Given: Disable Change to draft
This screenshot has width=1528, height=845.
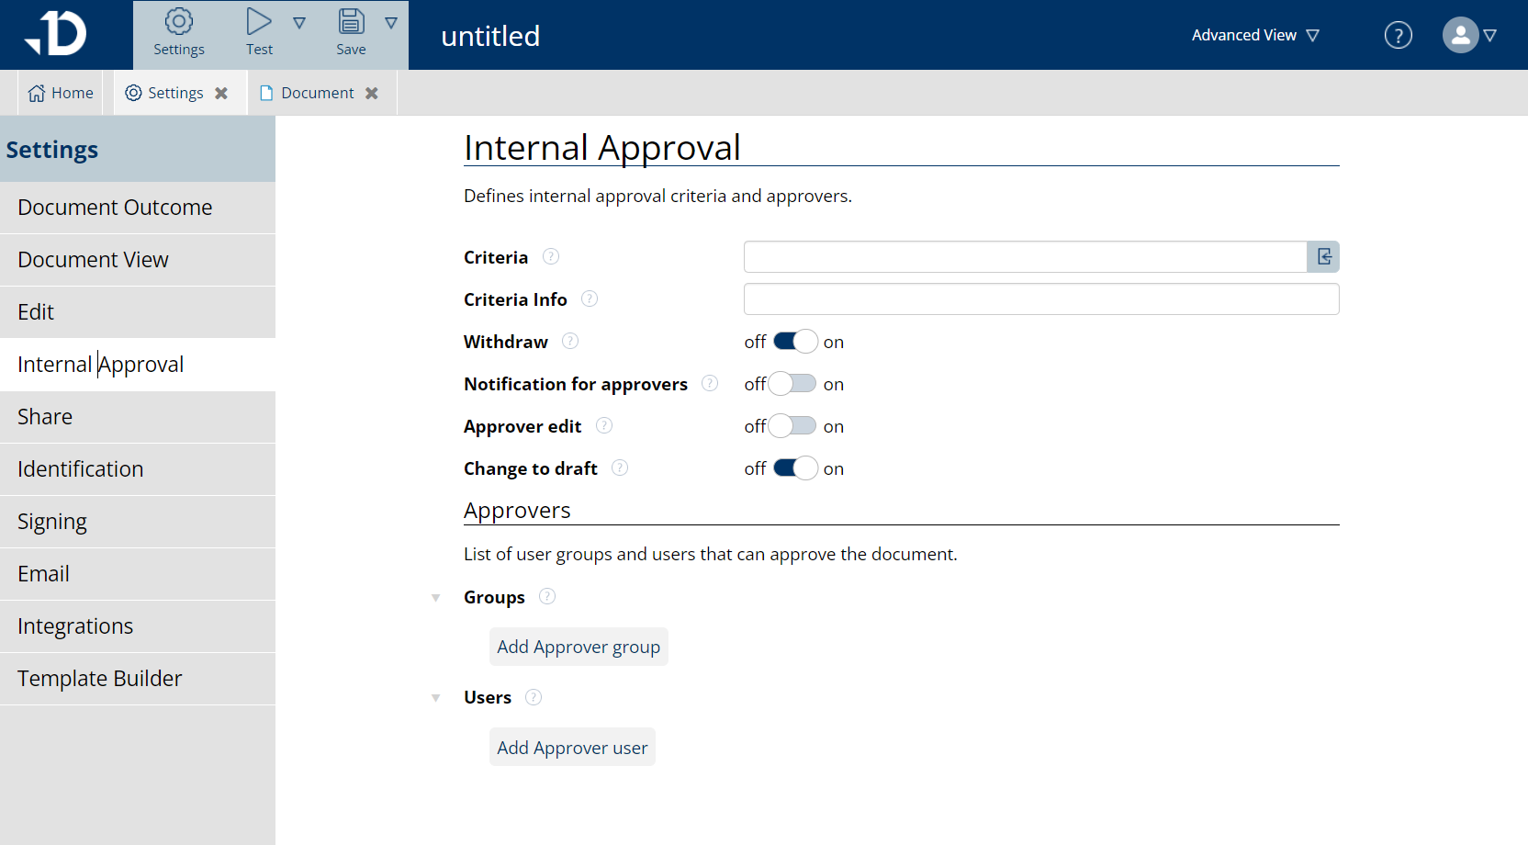Looking at the screenshot, I should tap(793, 468).
